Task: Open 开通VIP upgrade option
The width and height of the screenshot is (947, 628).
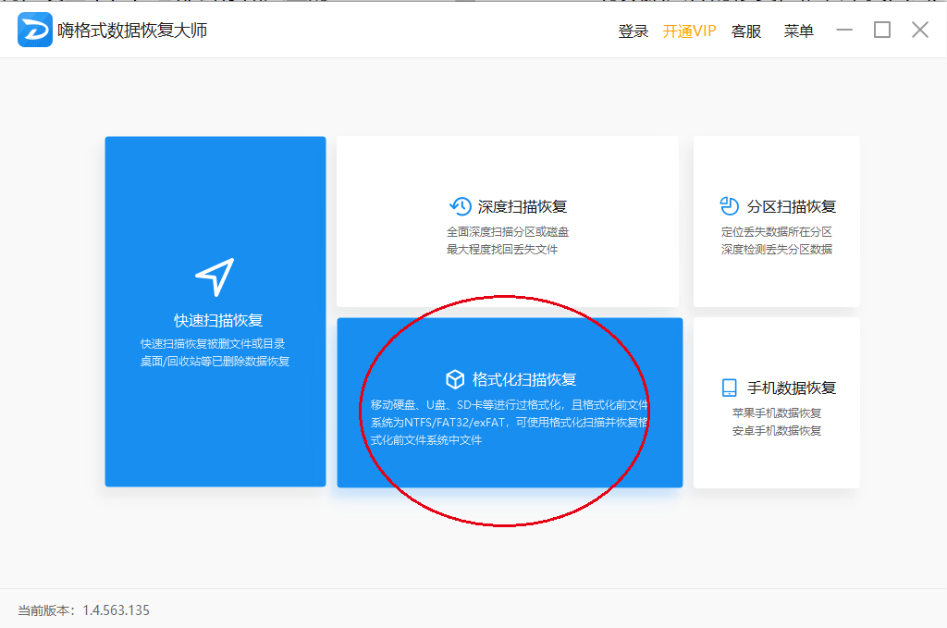Action: [x=689, y=31]
